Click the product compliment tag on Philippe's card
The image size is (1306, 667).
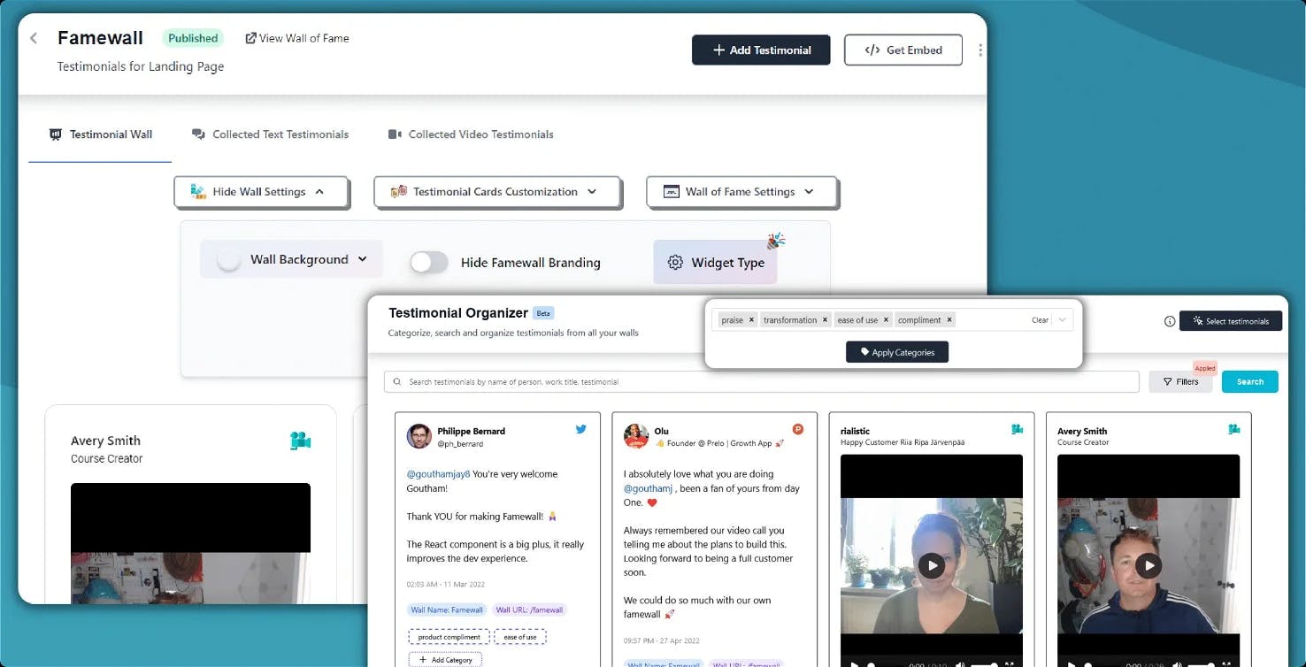(x=449, y=637)
